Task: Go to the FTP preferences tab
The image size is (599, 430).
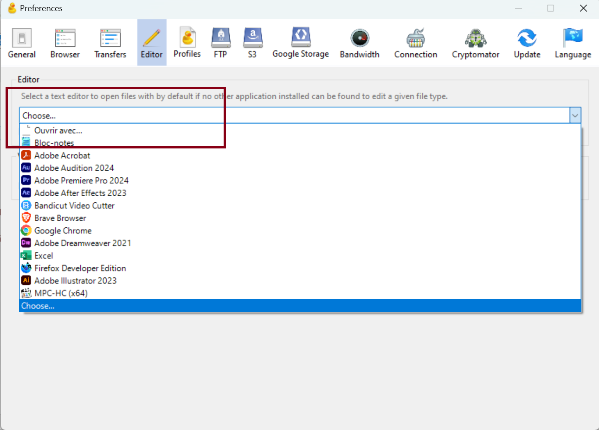Action: click(220, 43)
